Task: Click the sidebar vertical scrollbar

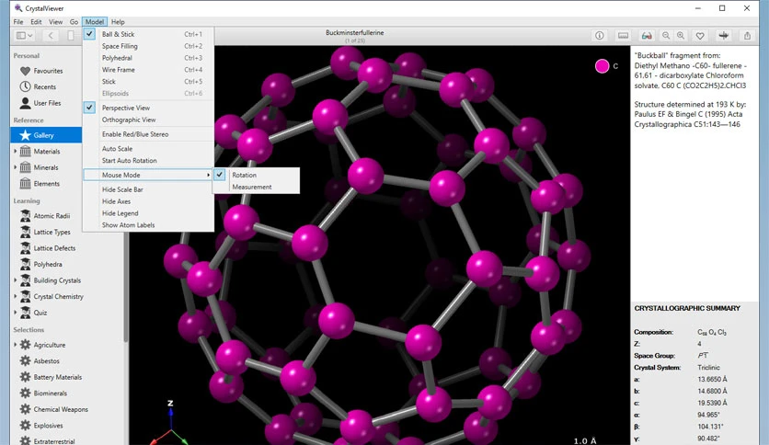Action: click(x=126, y=287)
